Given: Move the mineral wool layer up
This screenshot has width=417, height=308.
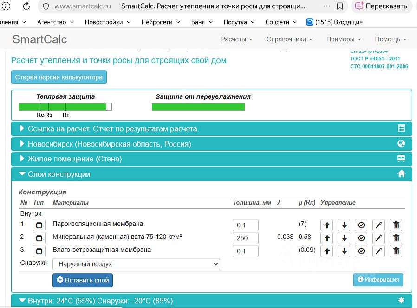Looking at the screenshot, I should coord(327,238).
